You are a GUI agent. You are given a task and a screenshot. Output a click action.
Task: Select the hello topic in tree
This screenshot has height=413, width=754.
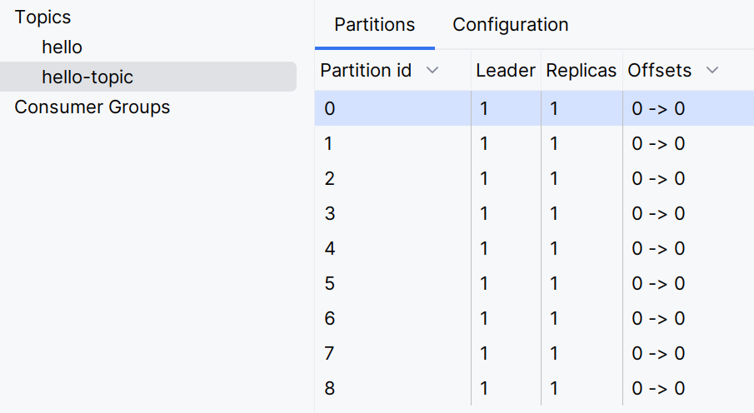(62, 47)
